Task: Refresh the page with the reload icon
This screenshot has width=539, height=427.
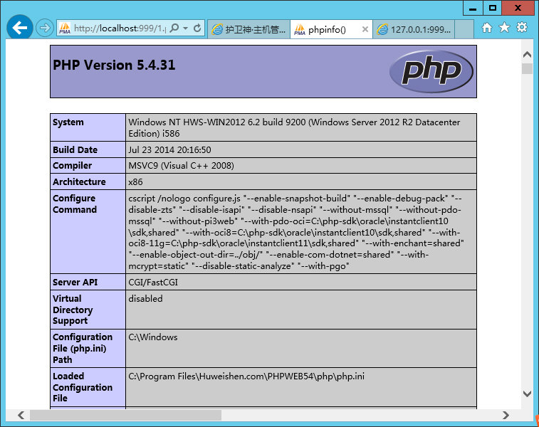Action: click(x=197, y=28)
